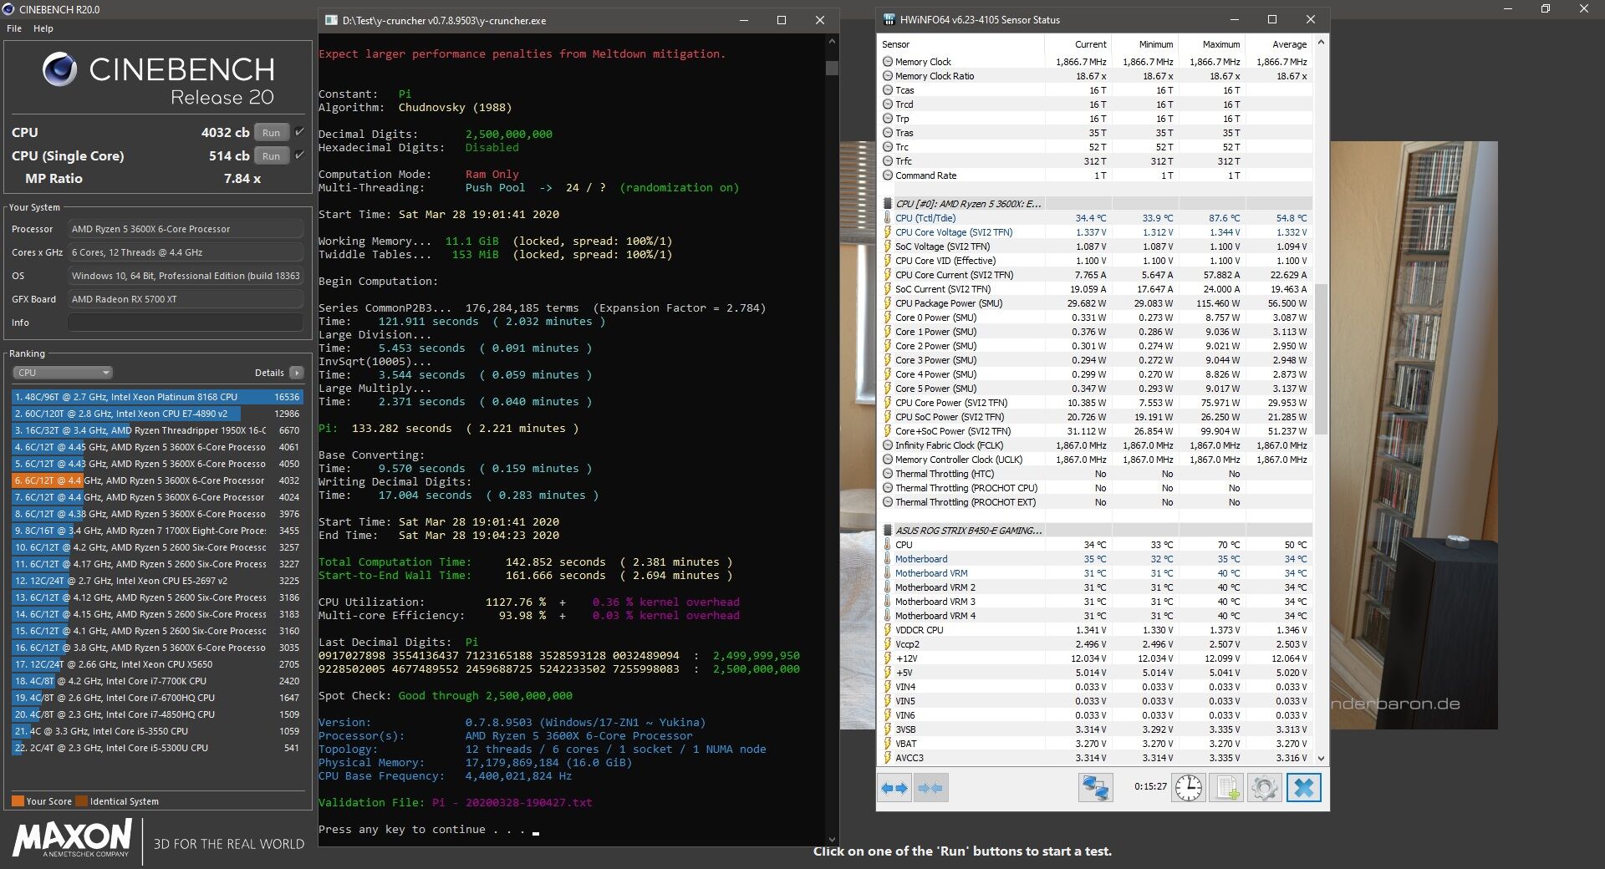1605x869 pixels.
Task: Click the Thermal Throttling (PROCHOT EXT) row
Action: 1096,502
